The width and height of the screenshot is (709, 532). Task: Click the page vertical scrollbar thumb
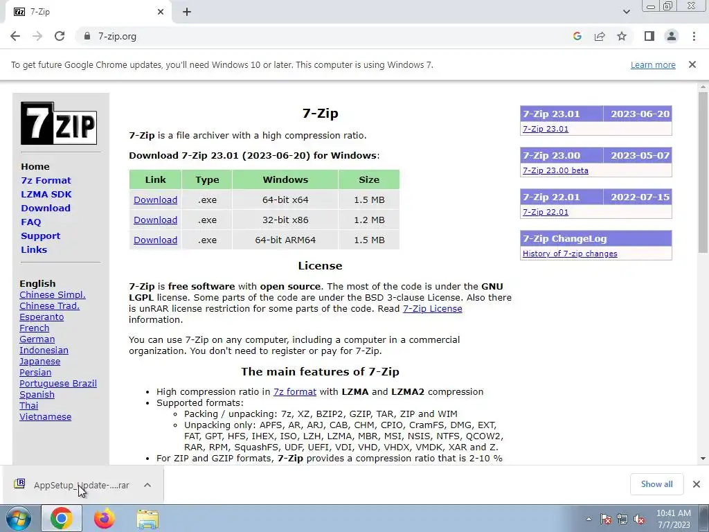[x=703, y=172]
